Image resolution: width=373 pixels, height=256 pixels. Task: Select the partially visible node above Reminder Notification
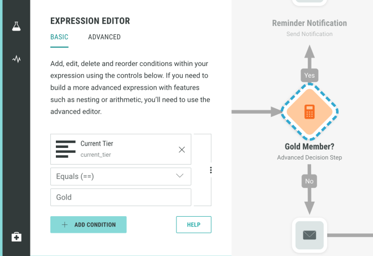[309, 2]
